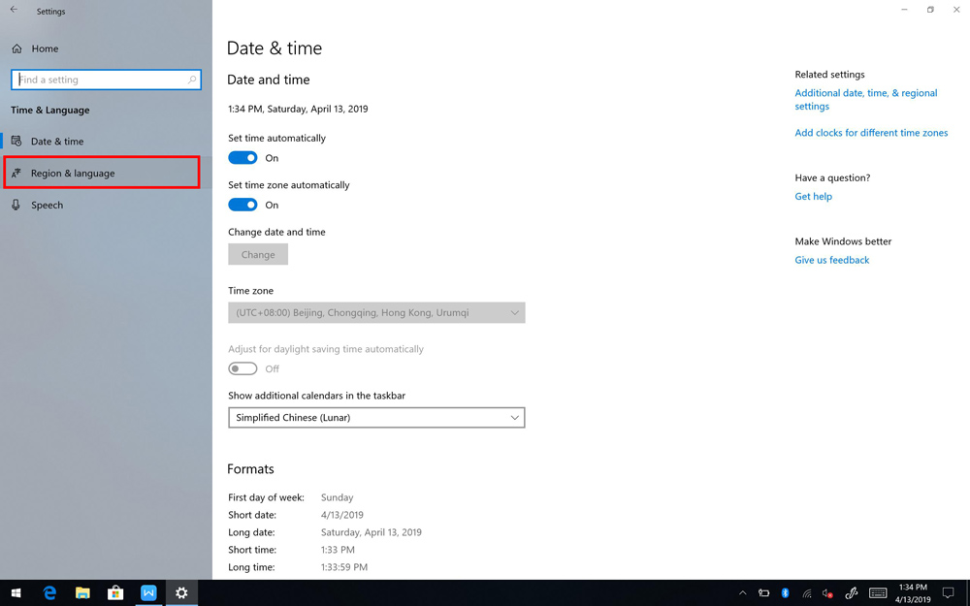Click the back arrow in Settings
The height and width of the screenshot is (606, 970).
pos(14,11)
